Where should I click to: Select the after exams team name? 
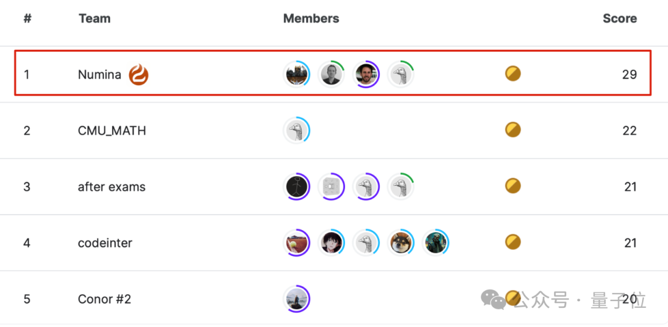pos(111,187)
